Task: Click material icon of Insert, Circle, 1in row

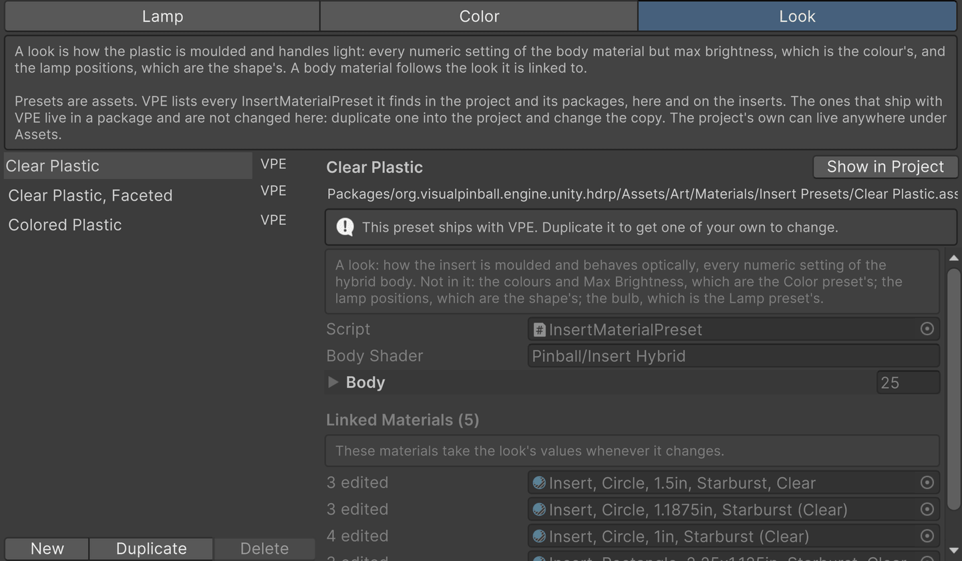Action: (x=539, y=536)
